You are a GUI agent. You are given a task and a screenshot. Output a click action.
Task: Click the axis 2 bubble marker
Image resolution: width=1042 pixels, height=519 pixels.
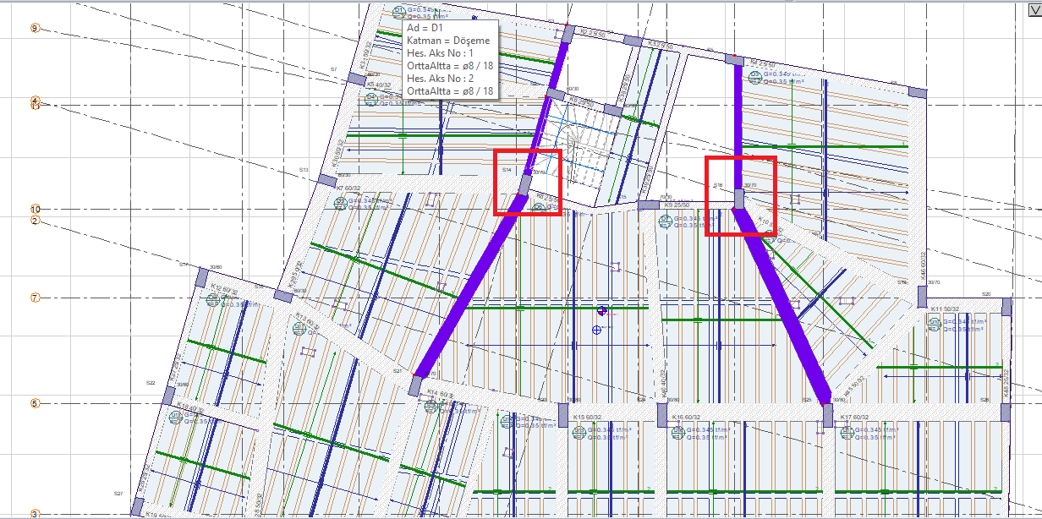point(36,221)
